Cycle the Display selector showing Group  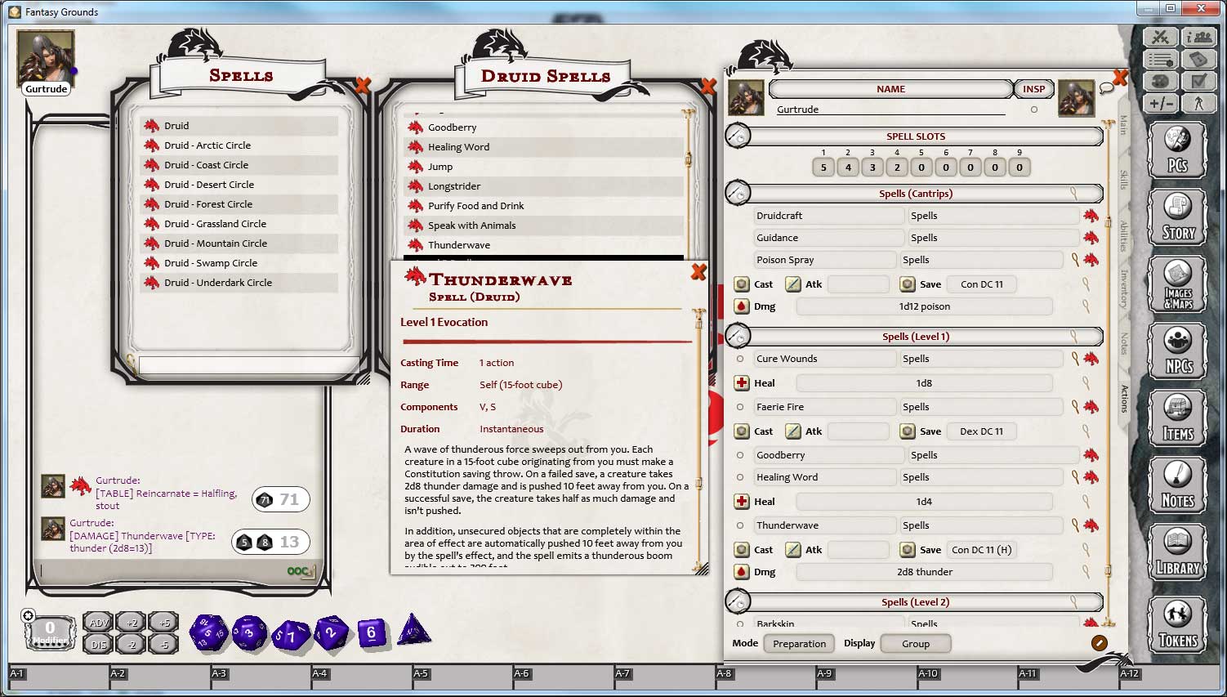[916, 644]
